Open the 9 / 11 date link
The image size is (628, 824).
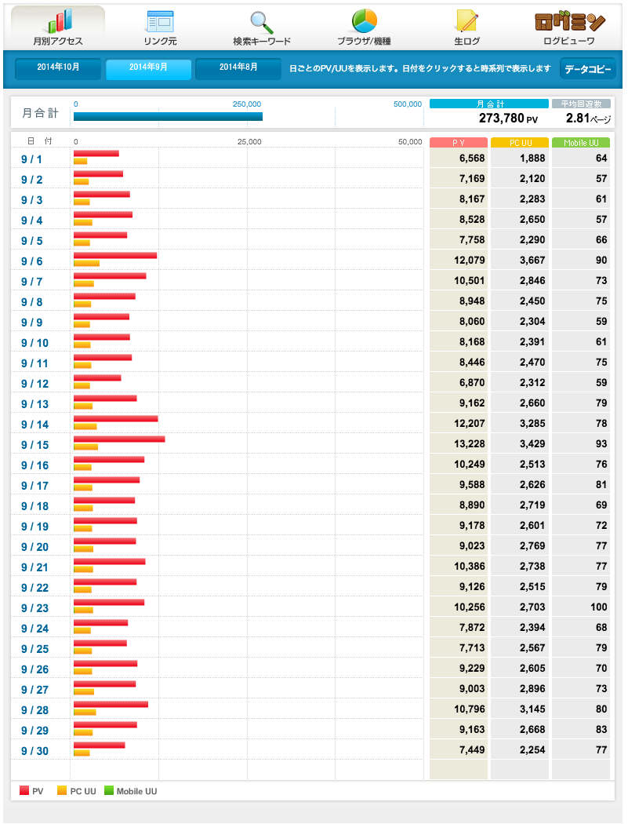34,363
